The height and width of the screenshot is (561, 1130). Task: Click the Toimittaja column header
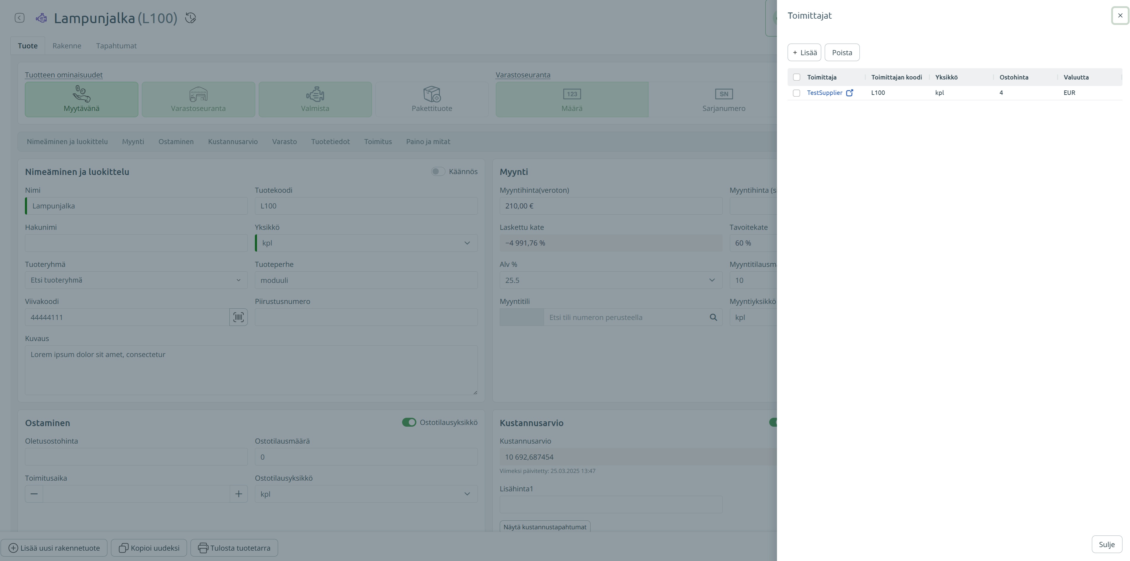[822, 77]
